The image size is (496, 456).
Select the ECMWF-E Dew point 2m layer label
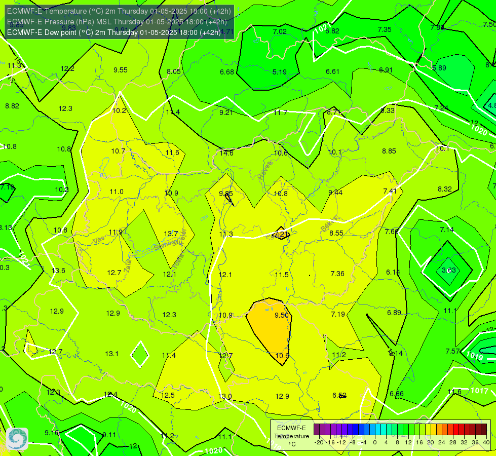pos(114,32)
